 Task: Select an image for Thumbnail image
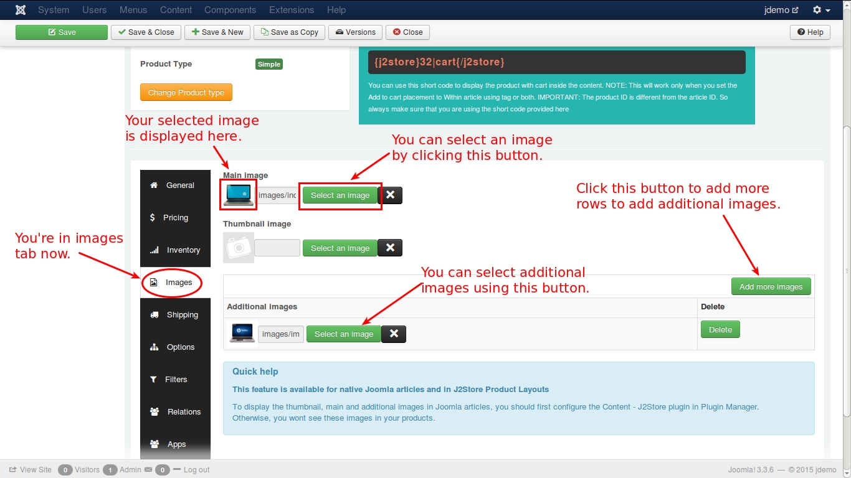point(340,248)
